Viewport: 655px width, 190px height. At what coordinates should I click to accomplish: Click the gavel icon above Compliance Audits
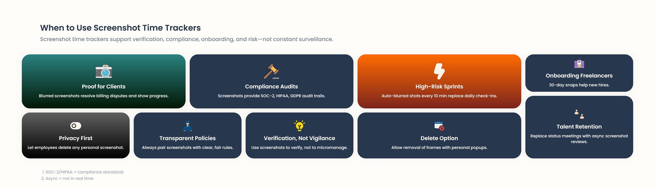coord(271,71)
